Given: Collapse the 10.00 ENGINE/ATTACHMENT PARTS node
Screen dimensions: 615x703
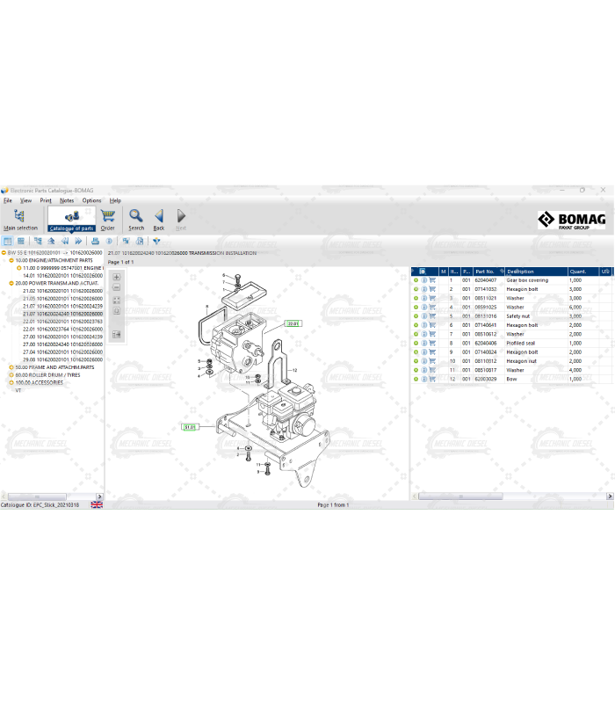Looking at the screenshot, I should point(11,261).
